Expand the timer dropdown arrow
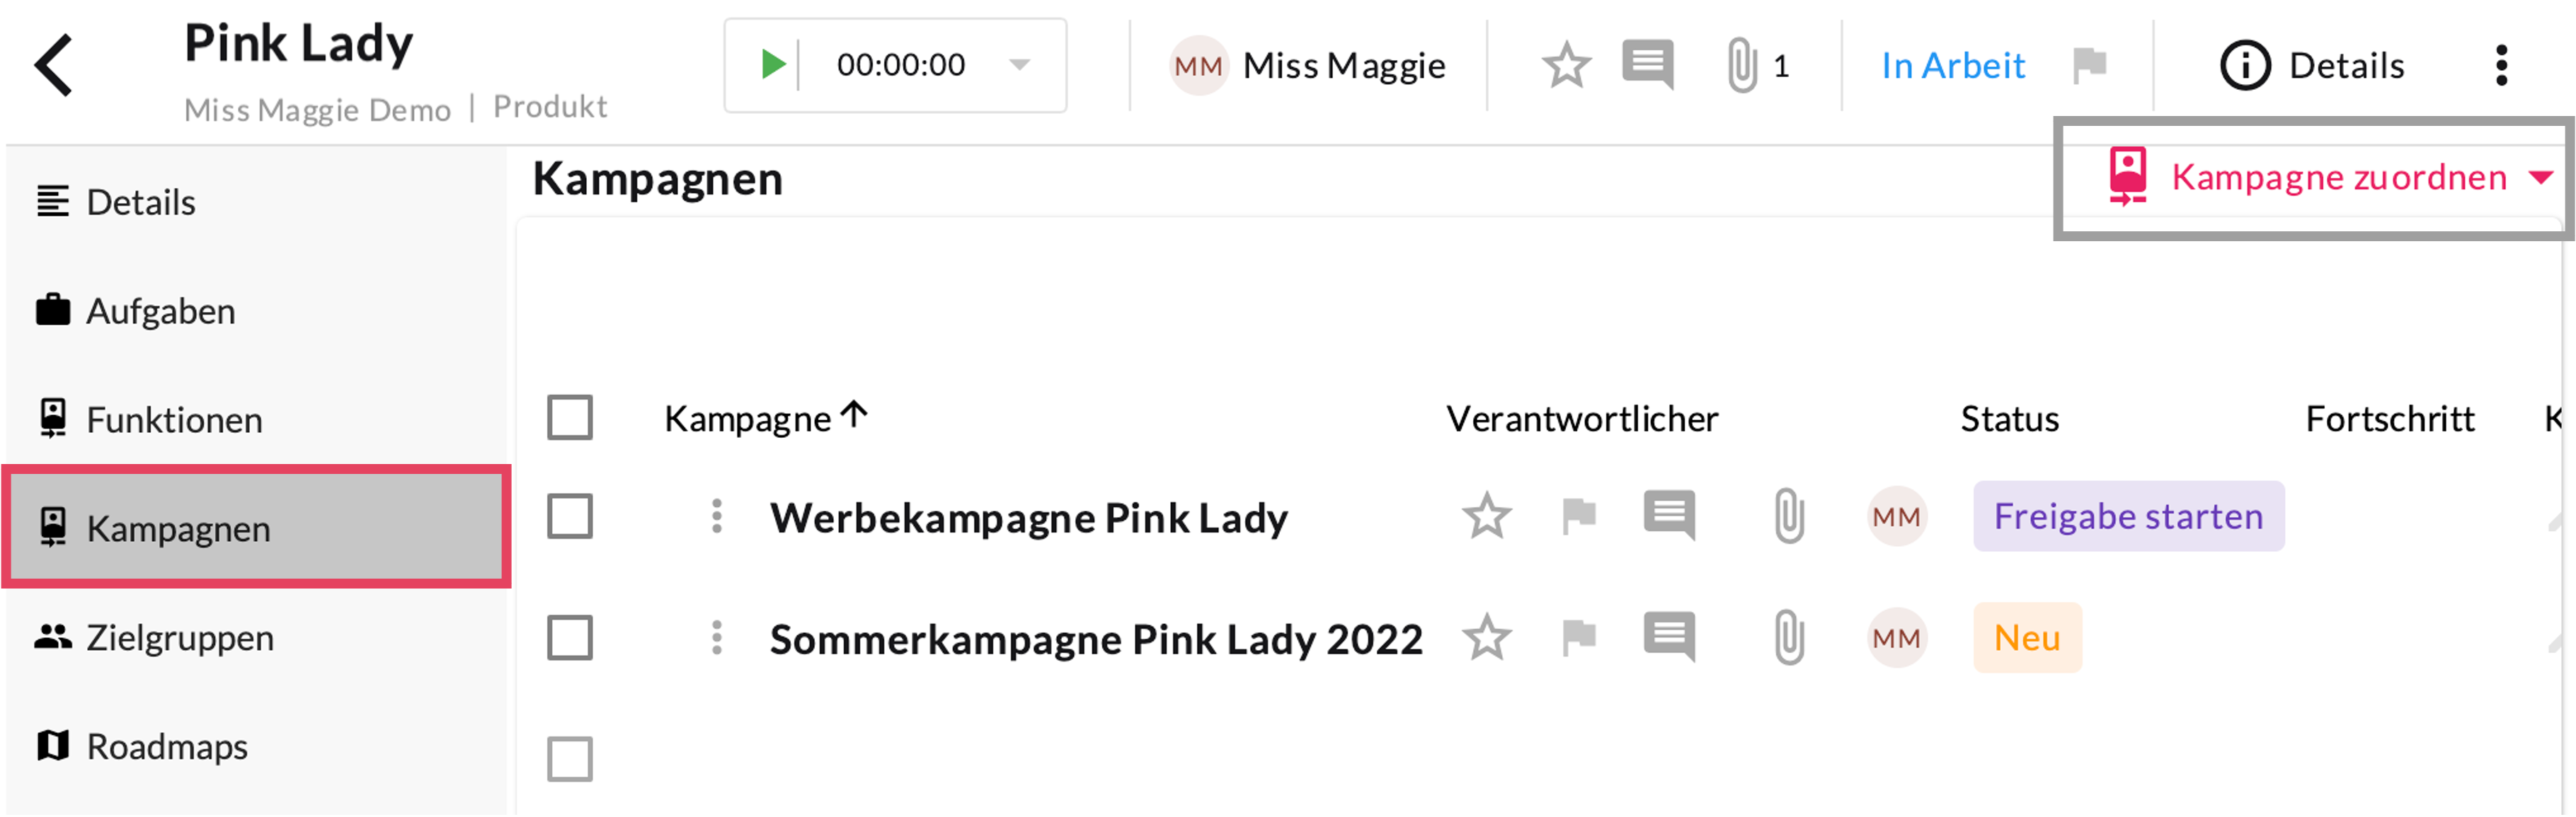 coord(1019,65)
